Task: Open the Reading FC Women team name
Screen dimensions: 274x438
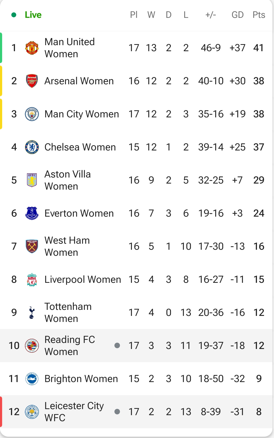Action: (x=70, y=346)
